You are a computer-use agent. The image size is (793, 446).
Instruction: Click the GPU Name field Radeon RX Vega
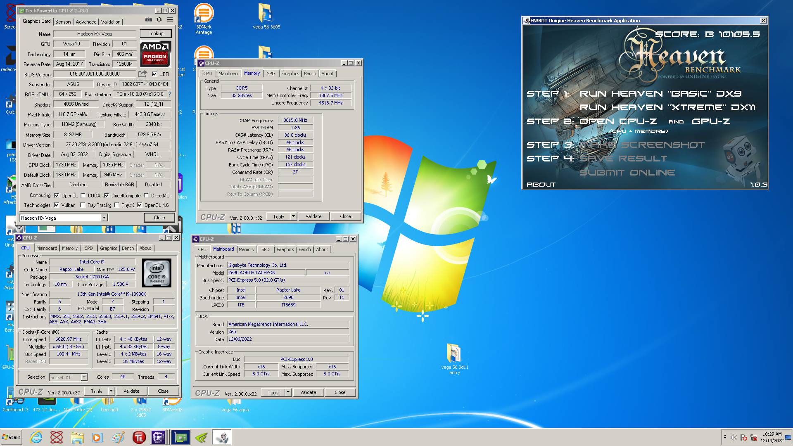click(95, 34)
